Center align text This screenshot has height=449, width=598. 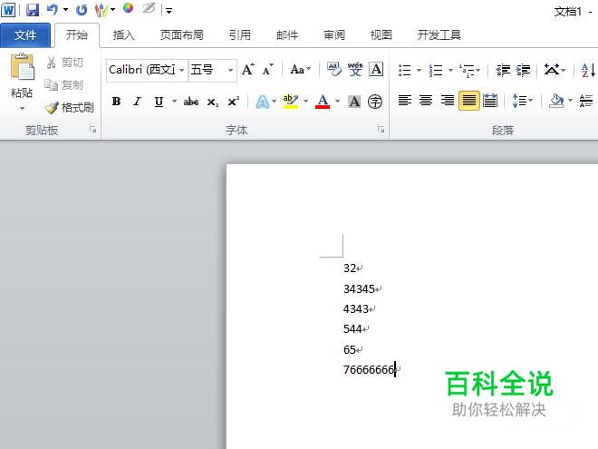coord(426,101)
